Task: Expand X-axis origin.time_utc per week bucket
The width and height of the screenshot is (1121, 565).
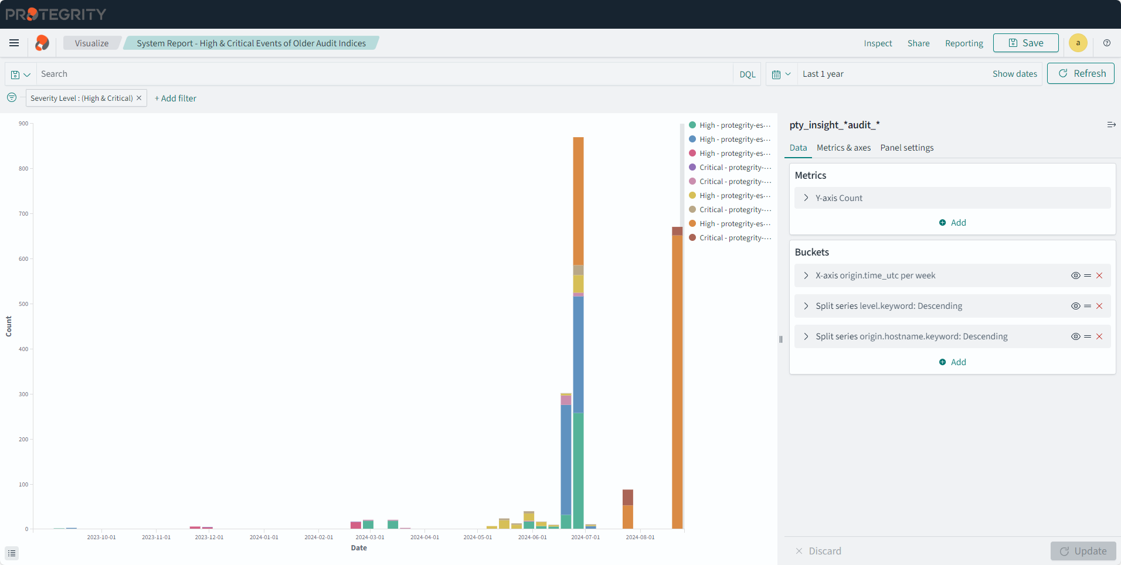Action: point(806,275)
